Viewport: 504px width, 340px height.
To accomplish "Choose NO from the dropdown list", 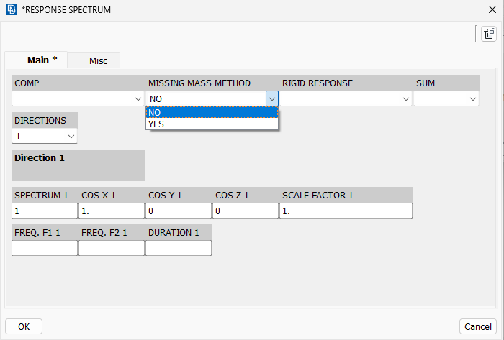I will click(212, 113).
